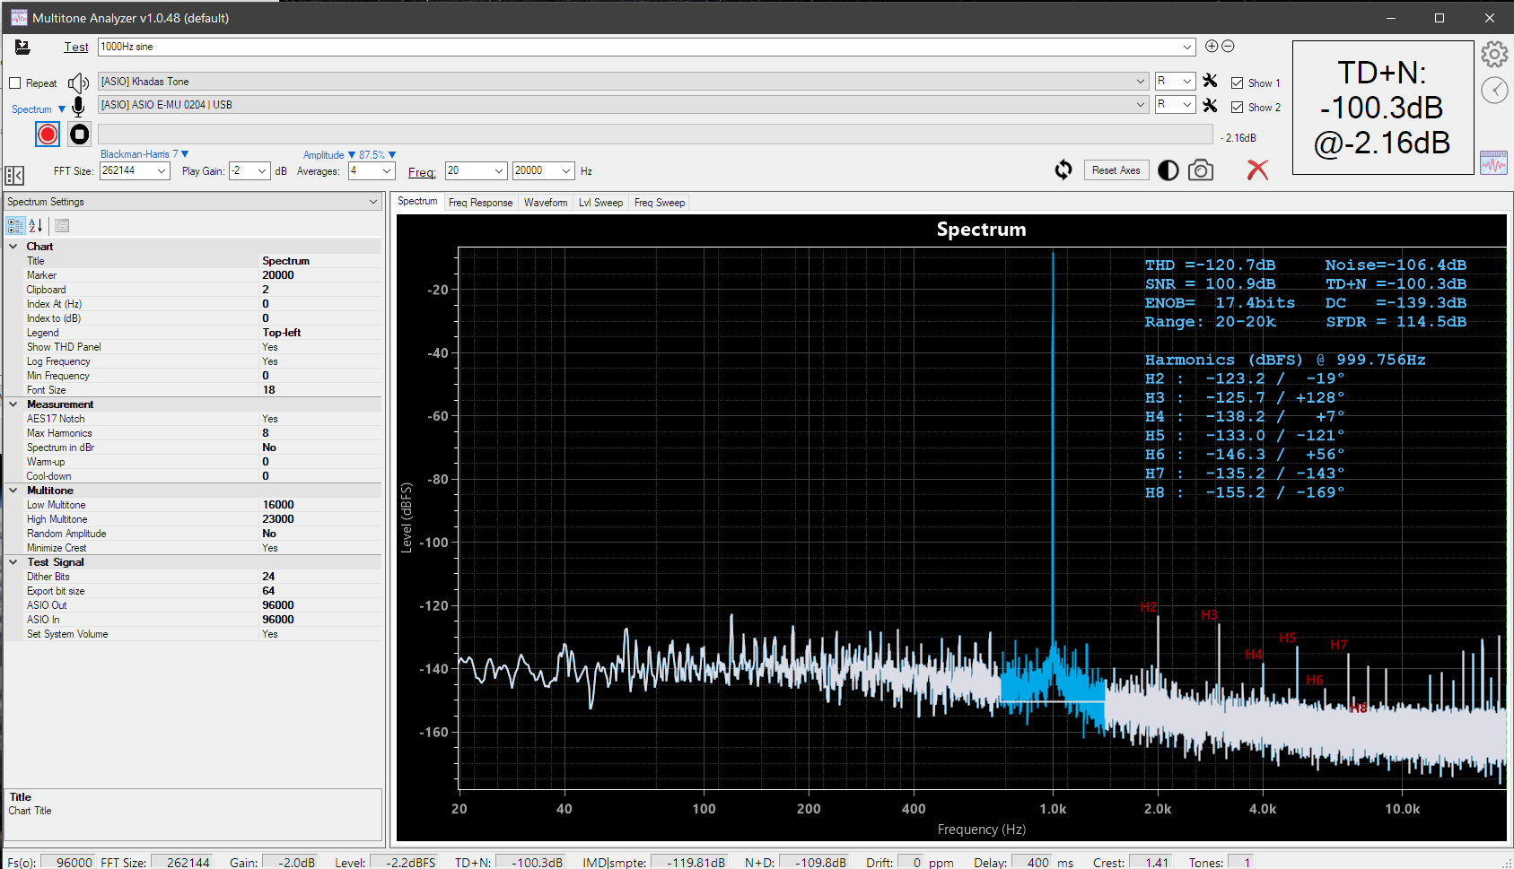Open the ASIO Khadas Tone output dropdown
The width and height of the screenshot is (1514, 869).
(1141, 81)
